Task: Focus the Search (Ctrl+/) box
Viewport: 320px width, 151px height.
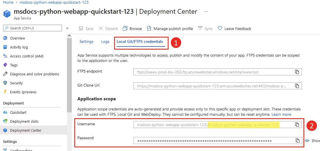Action: [33, 28]
